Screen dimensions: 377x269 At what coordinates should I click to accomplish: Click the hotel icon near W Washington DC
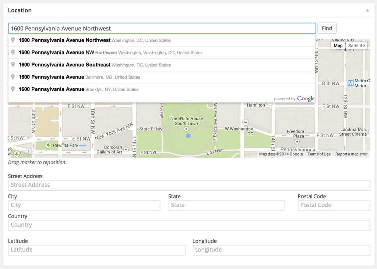[245, 122]
